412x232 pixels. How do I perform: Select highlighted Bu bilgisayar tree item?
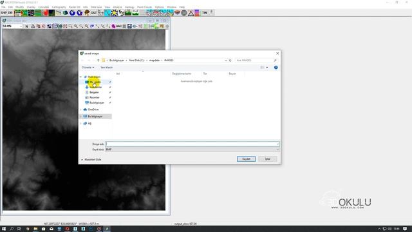95,116
